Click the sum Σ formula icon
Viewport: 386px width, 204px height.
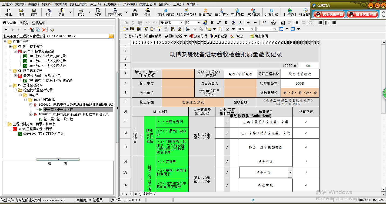(227, 29)
